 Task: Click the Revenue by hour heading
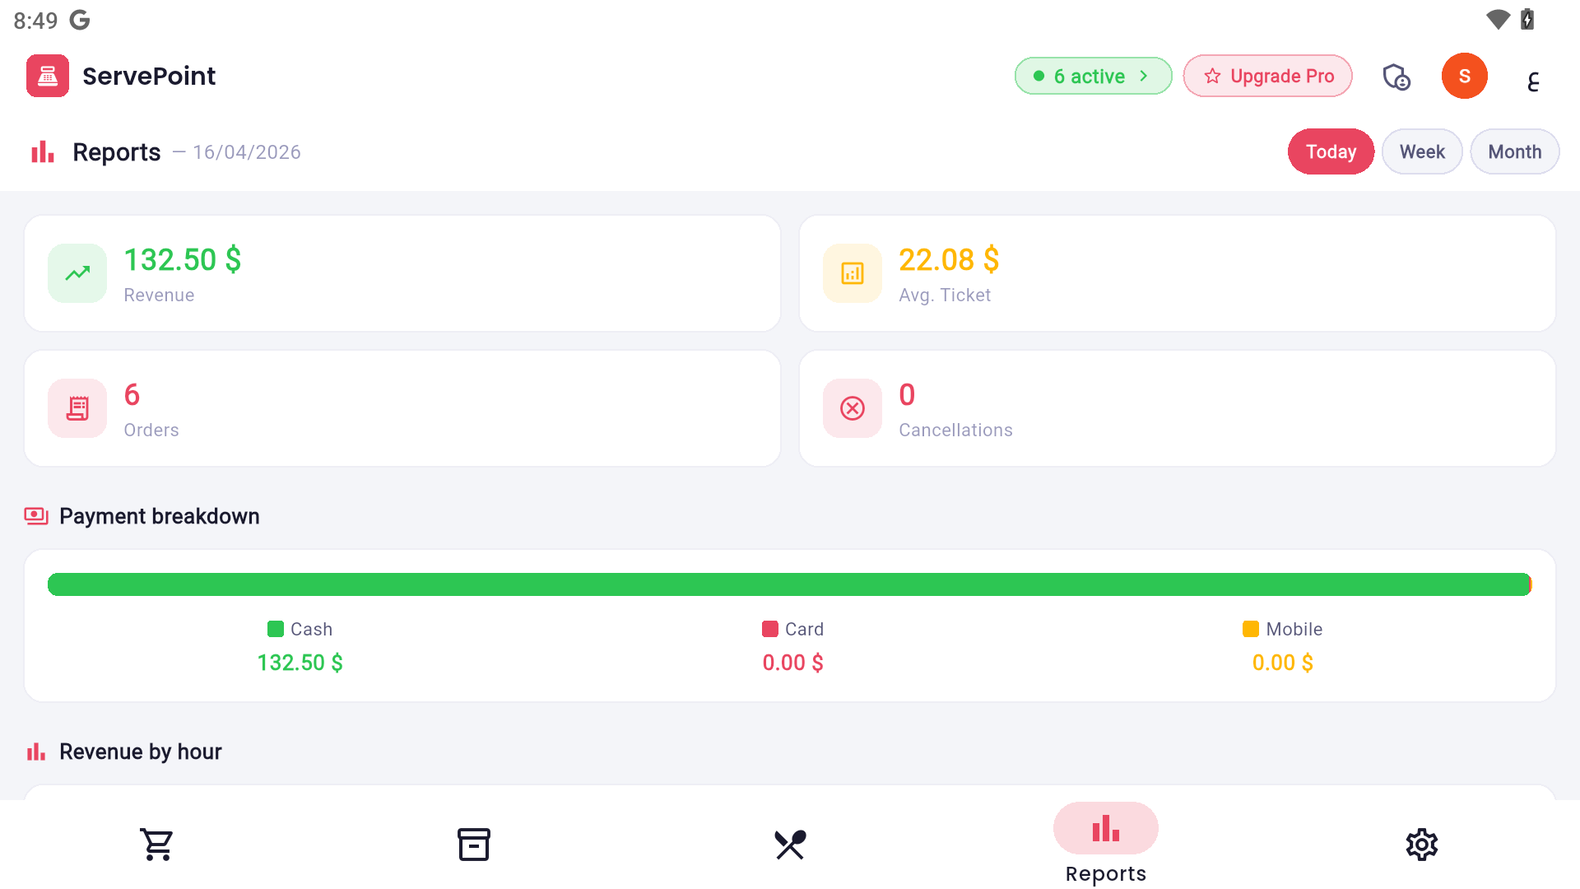pyautogui.click(x=141, y=751)
